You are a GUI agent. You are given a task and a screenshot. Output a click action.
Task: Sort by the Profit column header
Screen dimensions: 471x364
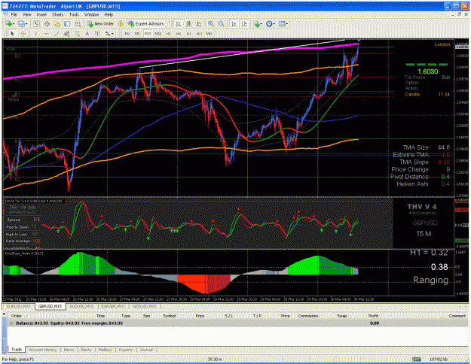pyautogui.click(x=373, y=316)
